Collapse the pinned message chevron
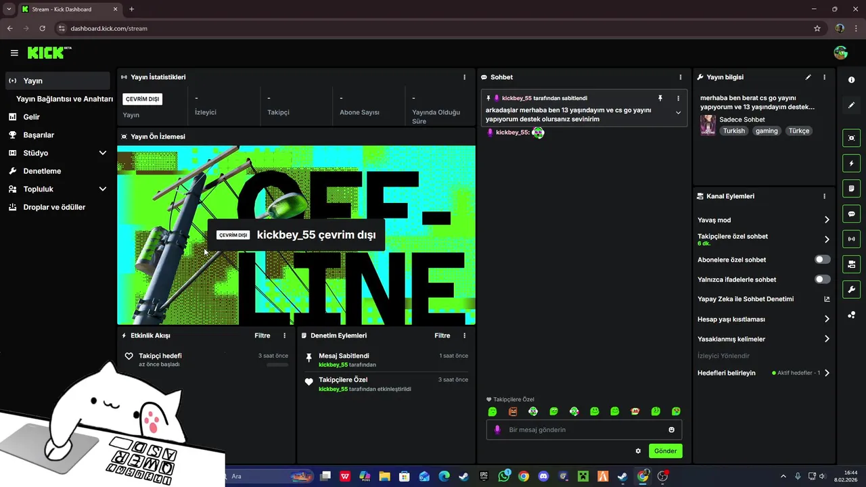The image size is (866, 487). point(678,113)
